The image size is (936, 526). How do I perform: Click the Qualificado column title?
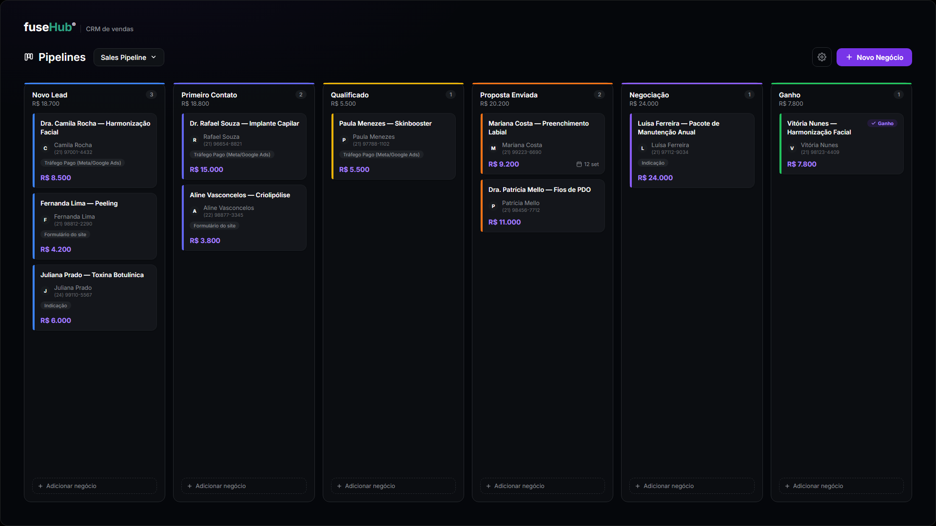350,95
